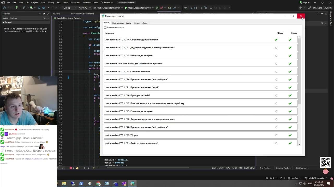This screenshot has width=334, height=187.
Task: Expand Hot Reload options dropdown arrow
Action: [x=165, y=8]
